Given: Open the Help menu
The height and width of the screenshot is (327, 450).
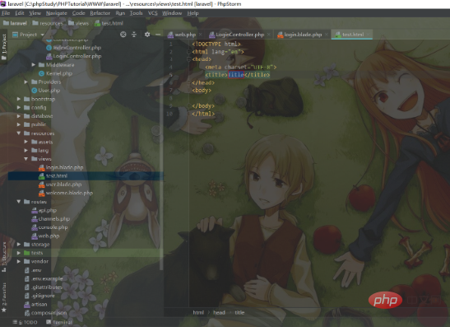Looking at the screenshot, I should click(193, 13).
